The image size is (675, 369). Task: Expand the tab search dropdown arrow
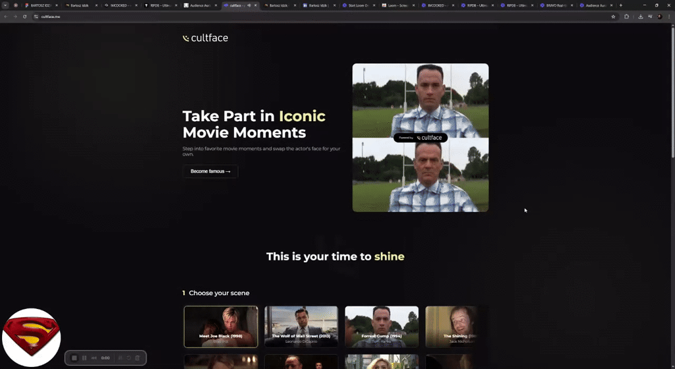pos(5,5)
